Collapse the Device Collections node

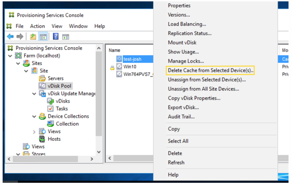pos(35,116)
